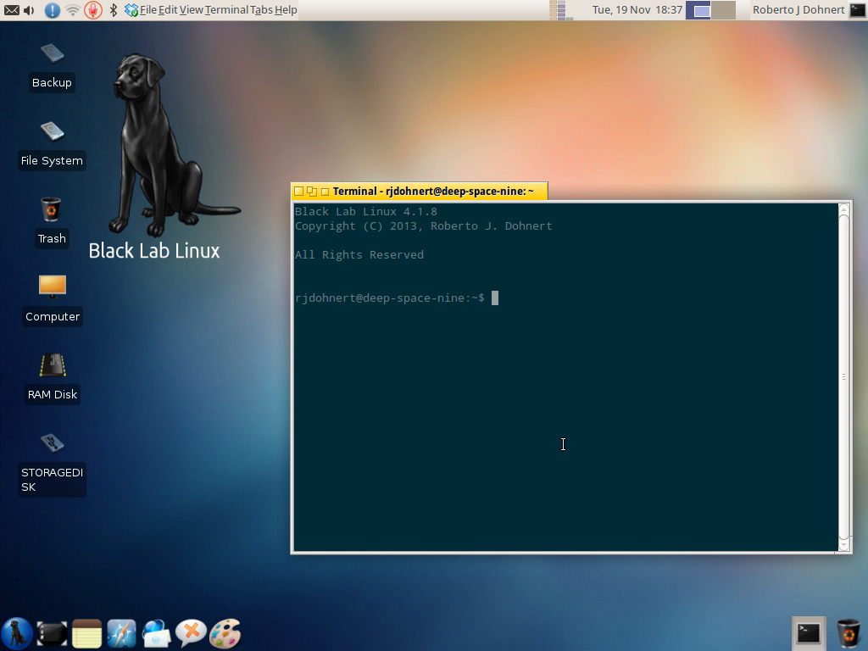Open the Roberto J Dohnert user menu
The width and height of the screenshot is (868, 651).
798,10
